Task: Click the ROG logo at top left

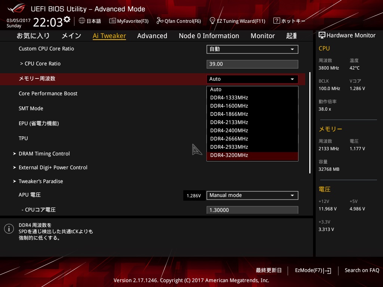Action: point(16,9)
